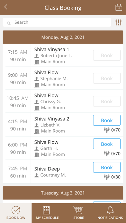The width and height of the screenshot is (126, 223).
Task: Select the Monday, Aug 2, 2021 header
Action: (63, 37)
